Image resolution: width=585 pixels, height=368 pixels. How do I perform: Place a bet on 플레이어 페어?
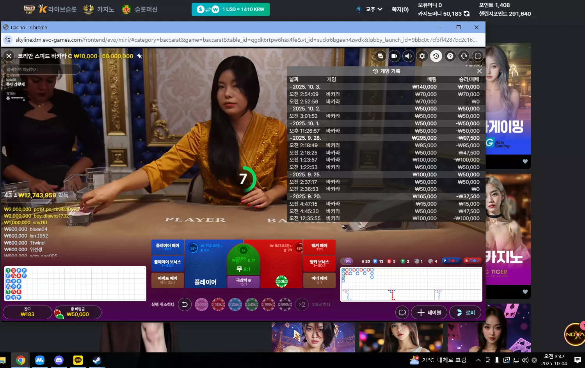pyautogui.click(x=167, y=247)
